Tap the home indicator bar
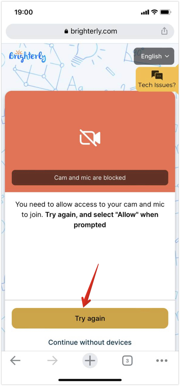This screenshot has width=180, height=386. pyautogui.click(x=90, y=380)
